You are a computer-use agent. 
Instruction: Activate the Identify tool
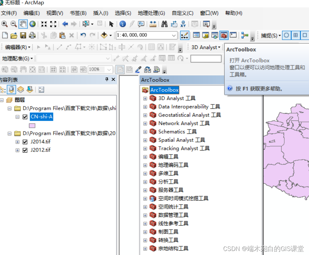coord(123,24)
